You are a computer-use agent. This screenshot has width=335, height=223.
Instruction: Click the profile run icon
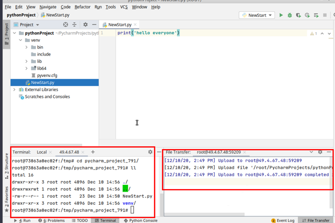[x=307, y=15]
